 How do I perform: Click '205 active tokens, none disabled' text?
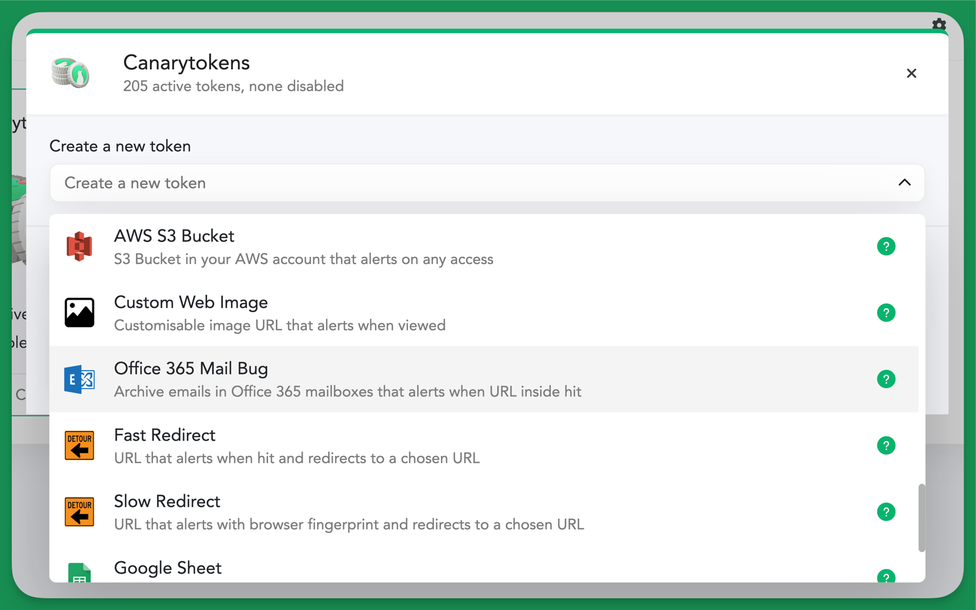[x=233, y=86]
